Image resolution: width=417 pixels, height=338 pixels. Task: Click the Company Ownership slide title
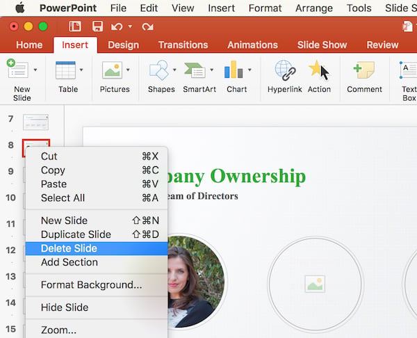point(236,176)
